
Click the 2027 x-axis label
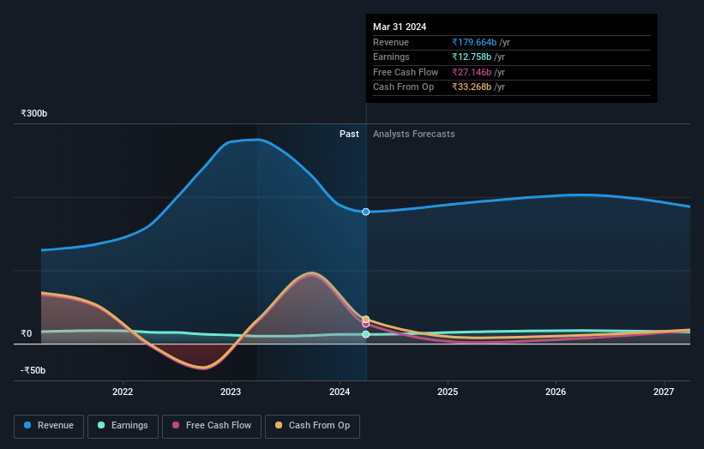point(664,392)
